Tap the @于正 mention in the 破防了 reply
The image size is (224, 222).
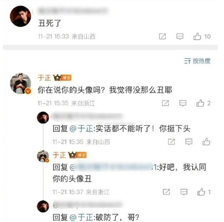(x=81, y=217)
